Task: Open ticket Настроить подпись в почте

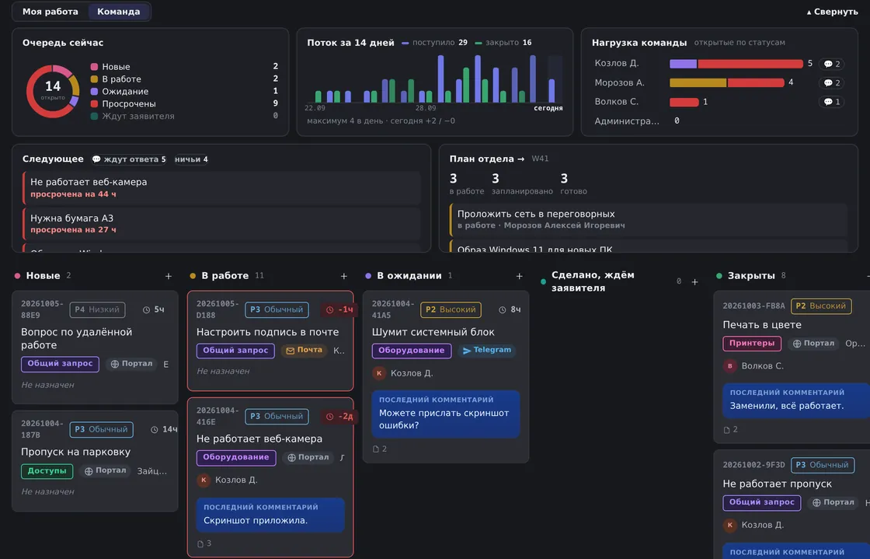Action: (270, 341)
